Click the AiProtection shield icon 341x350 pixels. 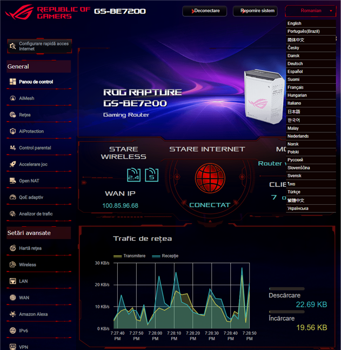click(13, 131)
